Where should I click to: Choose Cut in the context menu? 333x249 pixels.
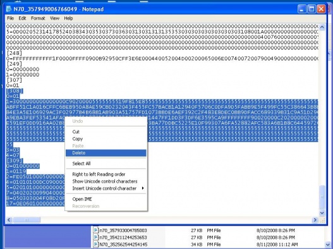pyautogui.click(x=106, y=131)
